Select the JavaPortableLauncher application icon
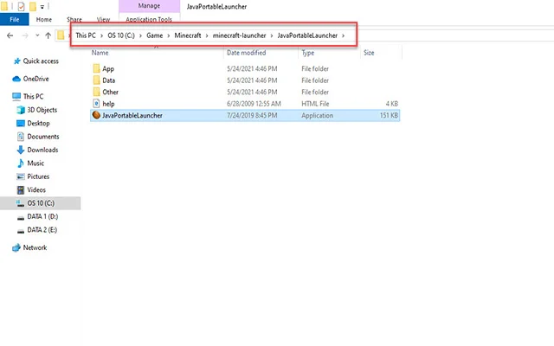Image resolution: width=554 pixels, height=346 pixels. coord(96,115)
